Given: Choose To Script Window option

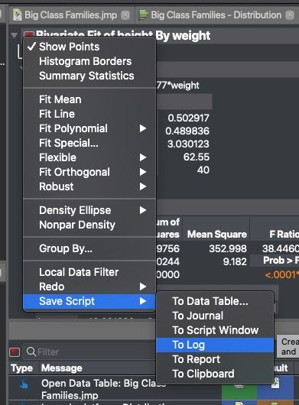Looking at the screenshot, I should point(215,330).
